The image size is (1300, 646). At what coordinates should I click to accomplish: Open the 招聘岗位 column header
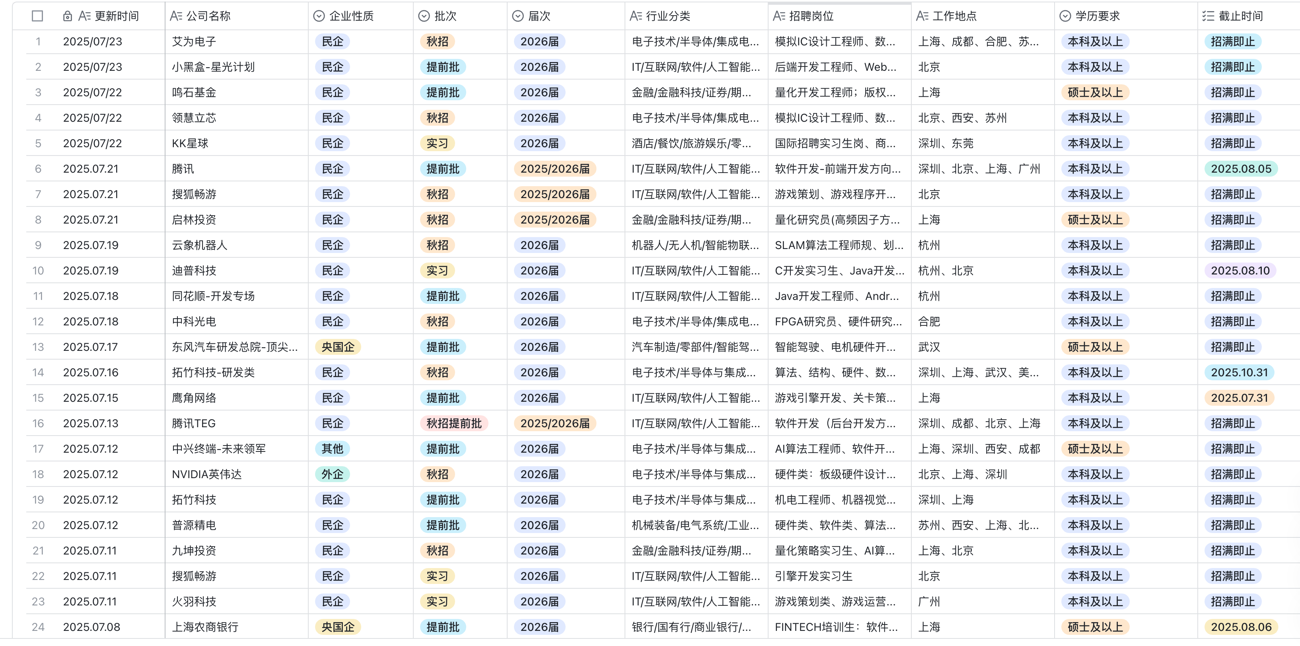pos(812,16)
